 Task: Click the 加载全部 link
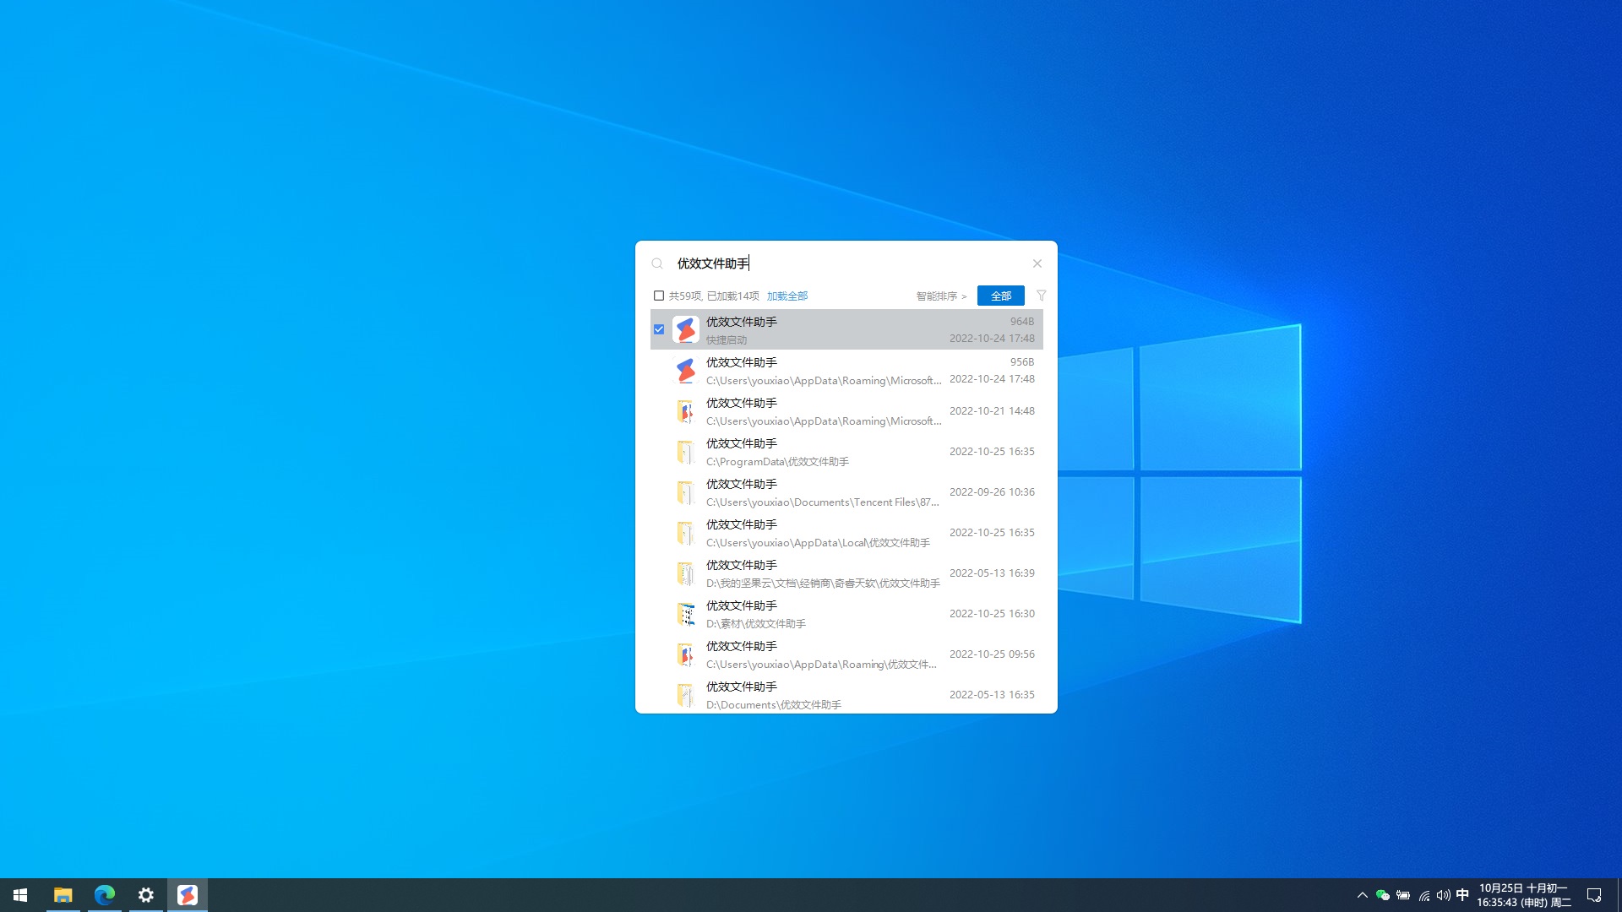(787, 296)
